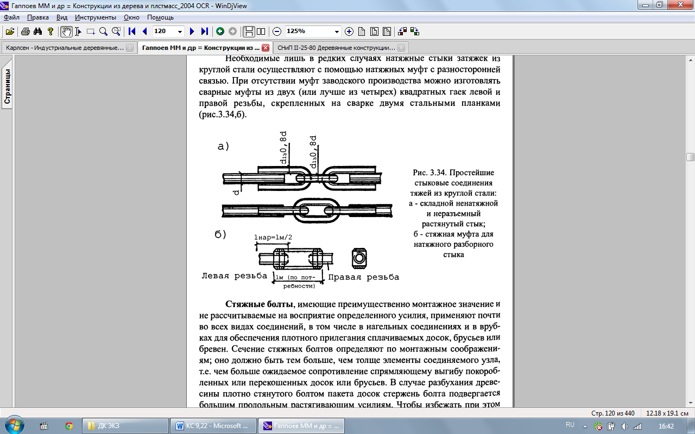Jump to the last page
695x434 pixels.
pos(204,31)
